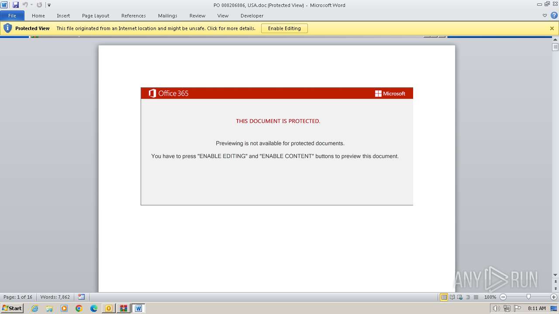The width and height of the screenshot is (559, 314).
Task: Launch Internet Explorer from taskbar
Action: (35, 308)
